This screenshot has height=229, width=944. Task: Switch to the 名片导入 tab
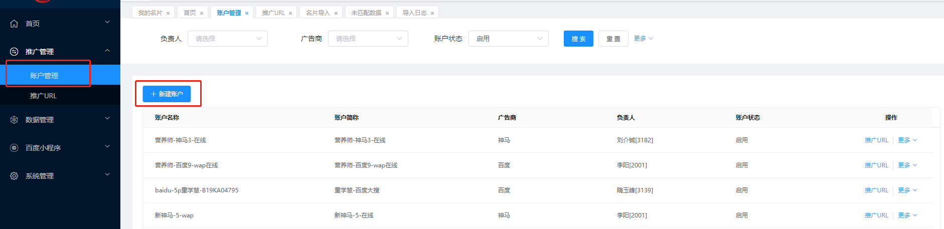(318, 13)
